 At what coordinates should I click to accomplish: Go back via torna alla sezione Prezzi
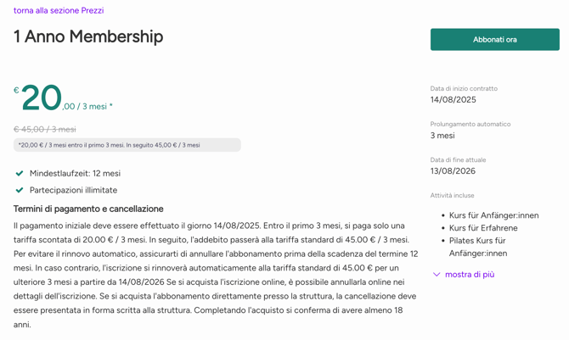pos(59,11)
